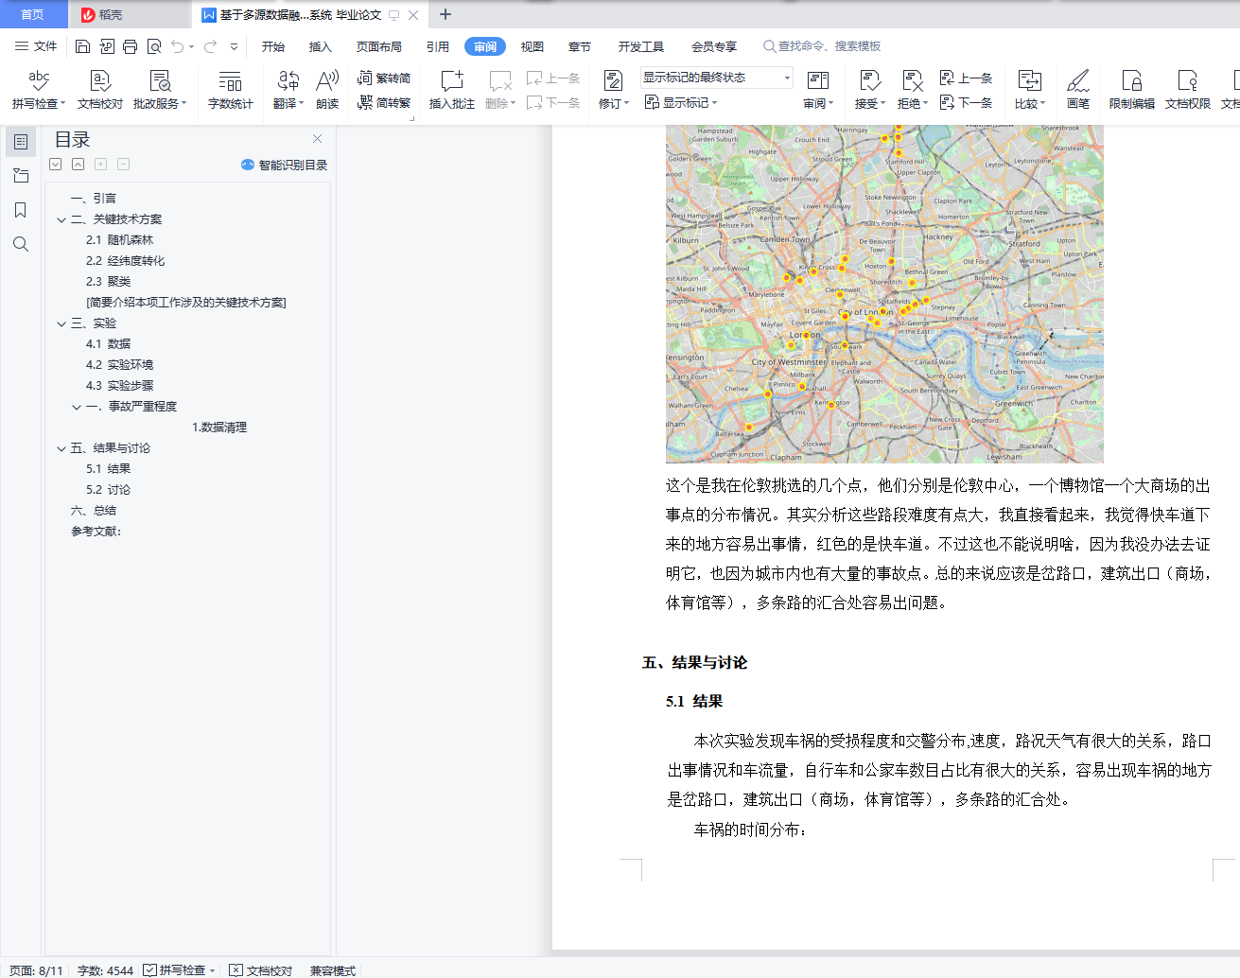Switch to the 视图 ribbon tab
This screenshot has width=1240, height=978.
[x=532, y=46]
